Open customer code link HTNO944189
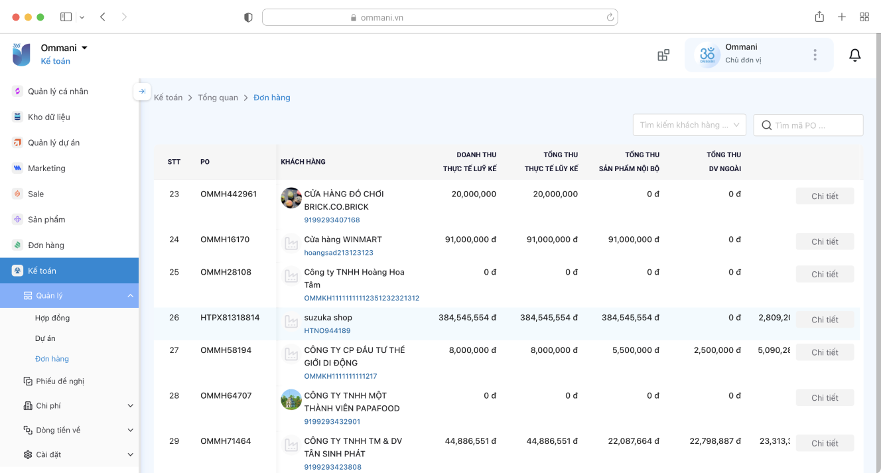 [x=327, y=330]
